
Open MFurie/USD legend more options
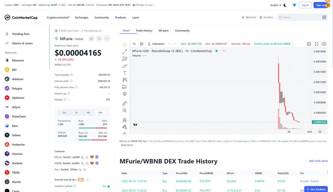coord(224,51)
